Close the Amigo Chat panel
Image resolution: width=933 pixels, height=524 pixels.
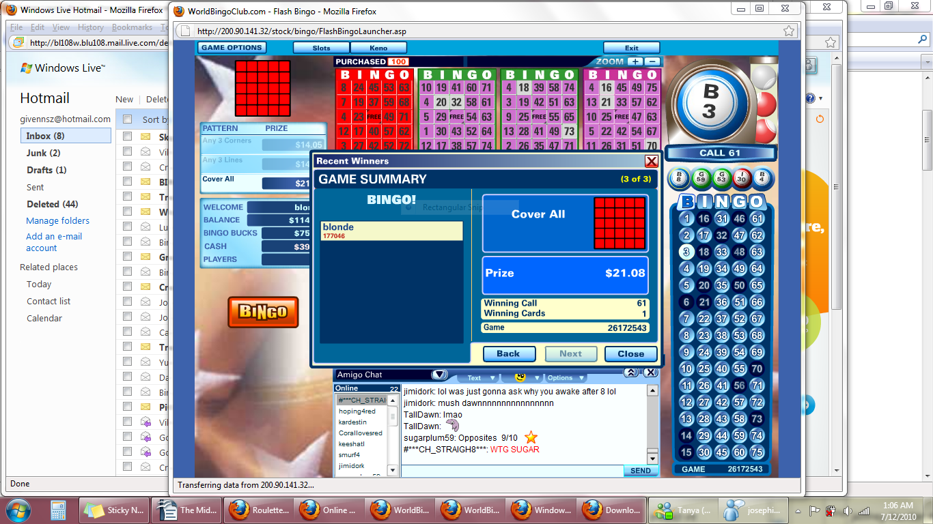coord(650,373)
